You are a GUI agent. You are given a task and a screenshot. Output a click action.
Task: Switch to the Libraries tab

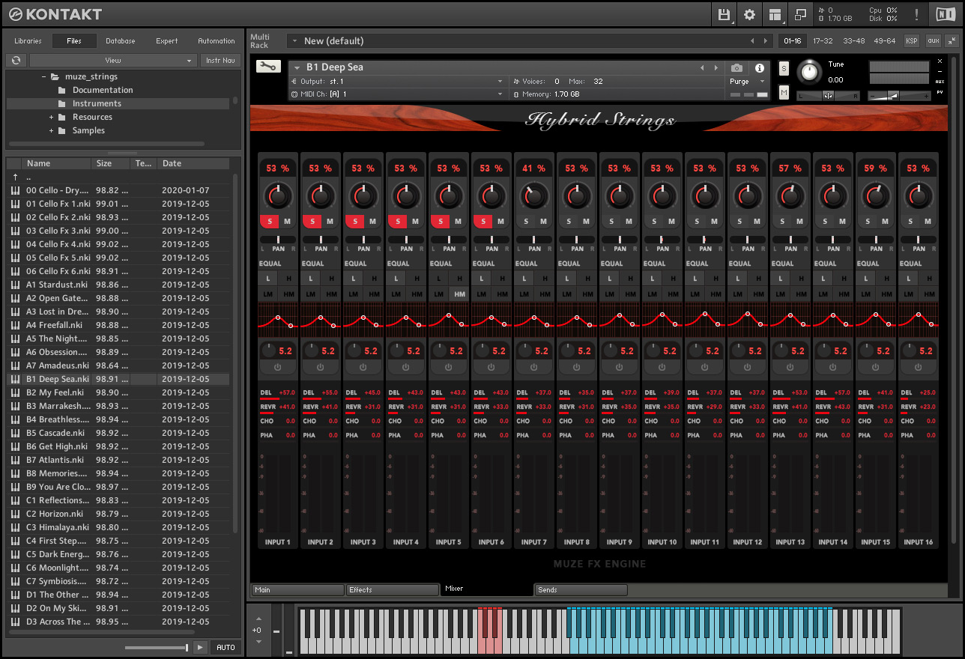click(28, 41)
